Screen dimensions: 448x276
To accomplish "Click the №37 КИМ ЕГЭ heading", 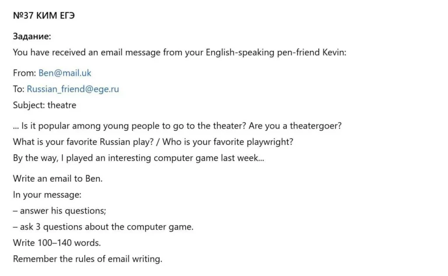I will pyautogui.click(x=44, y=15).
